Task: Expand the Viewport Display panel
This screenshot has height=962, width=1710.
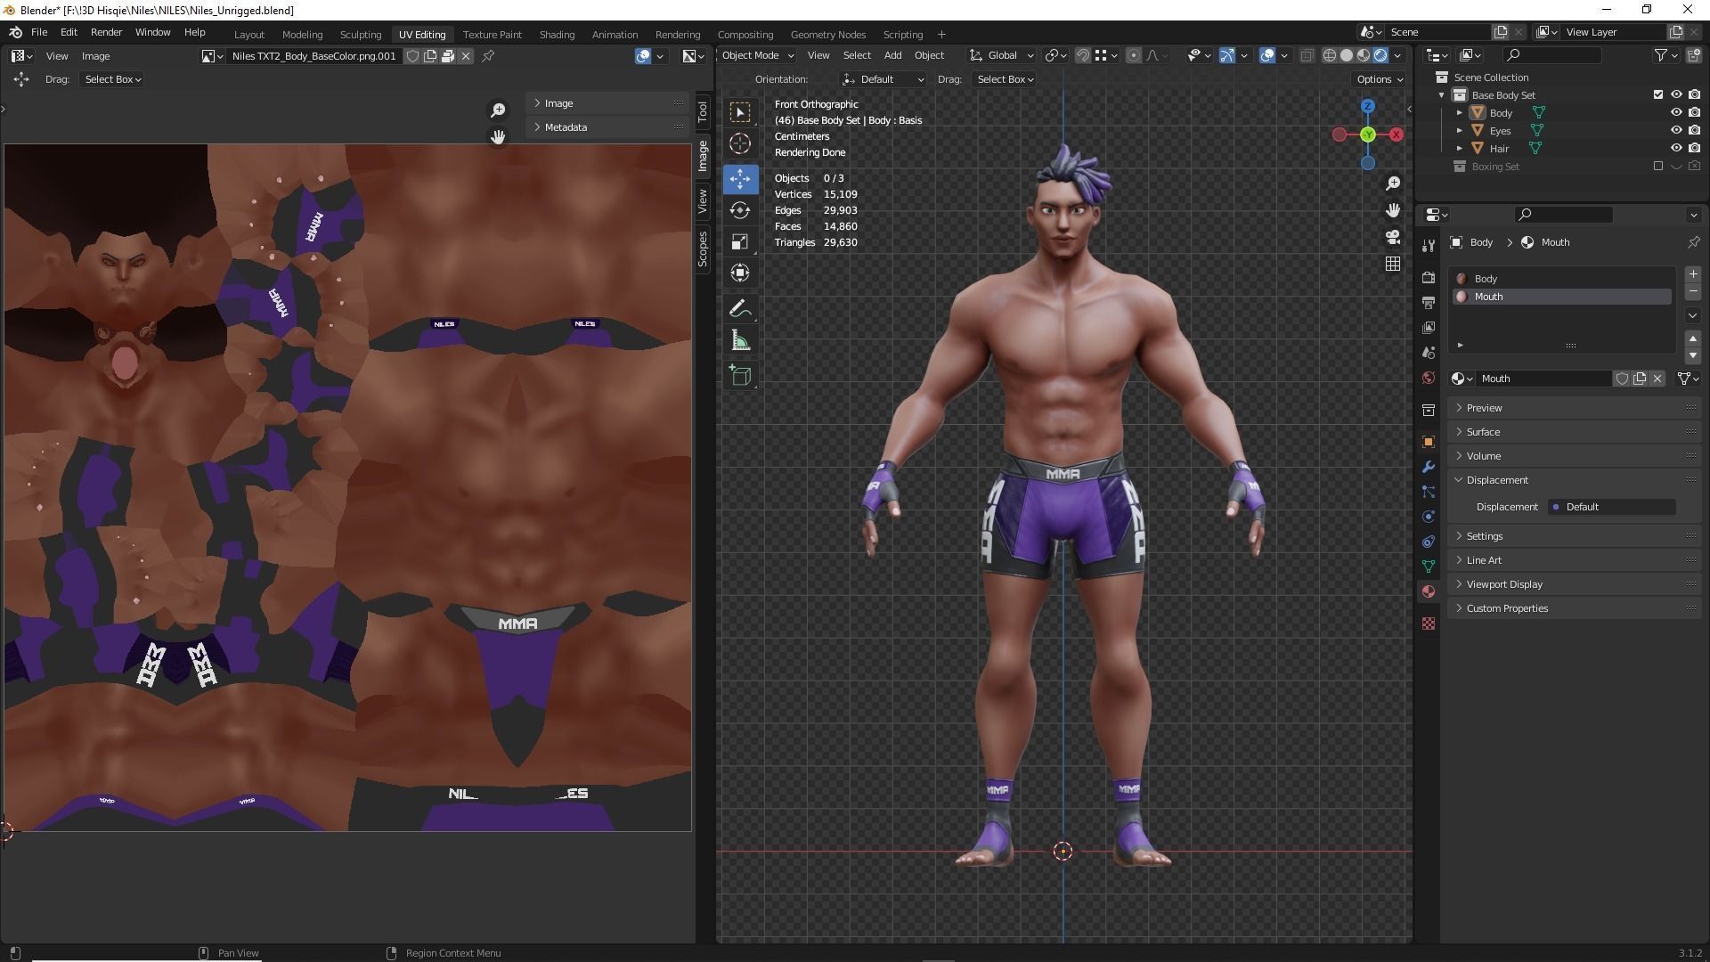Action: coord(1504,584)
